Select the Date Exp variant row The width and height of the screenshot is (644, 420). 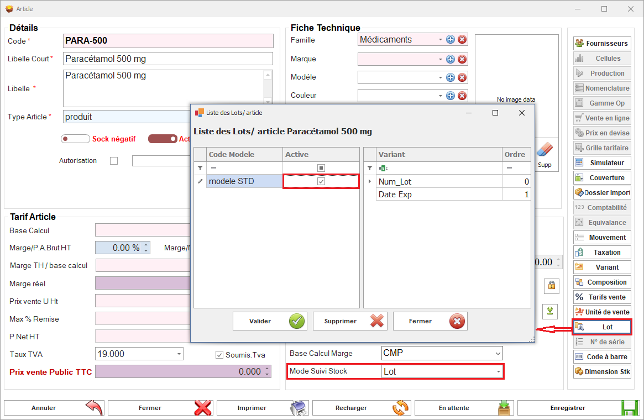click(439, 195)
